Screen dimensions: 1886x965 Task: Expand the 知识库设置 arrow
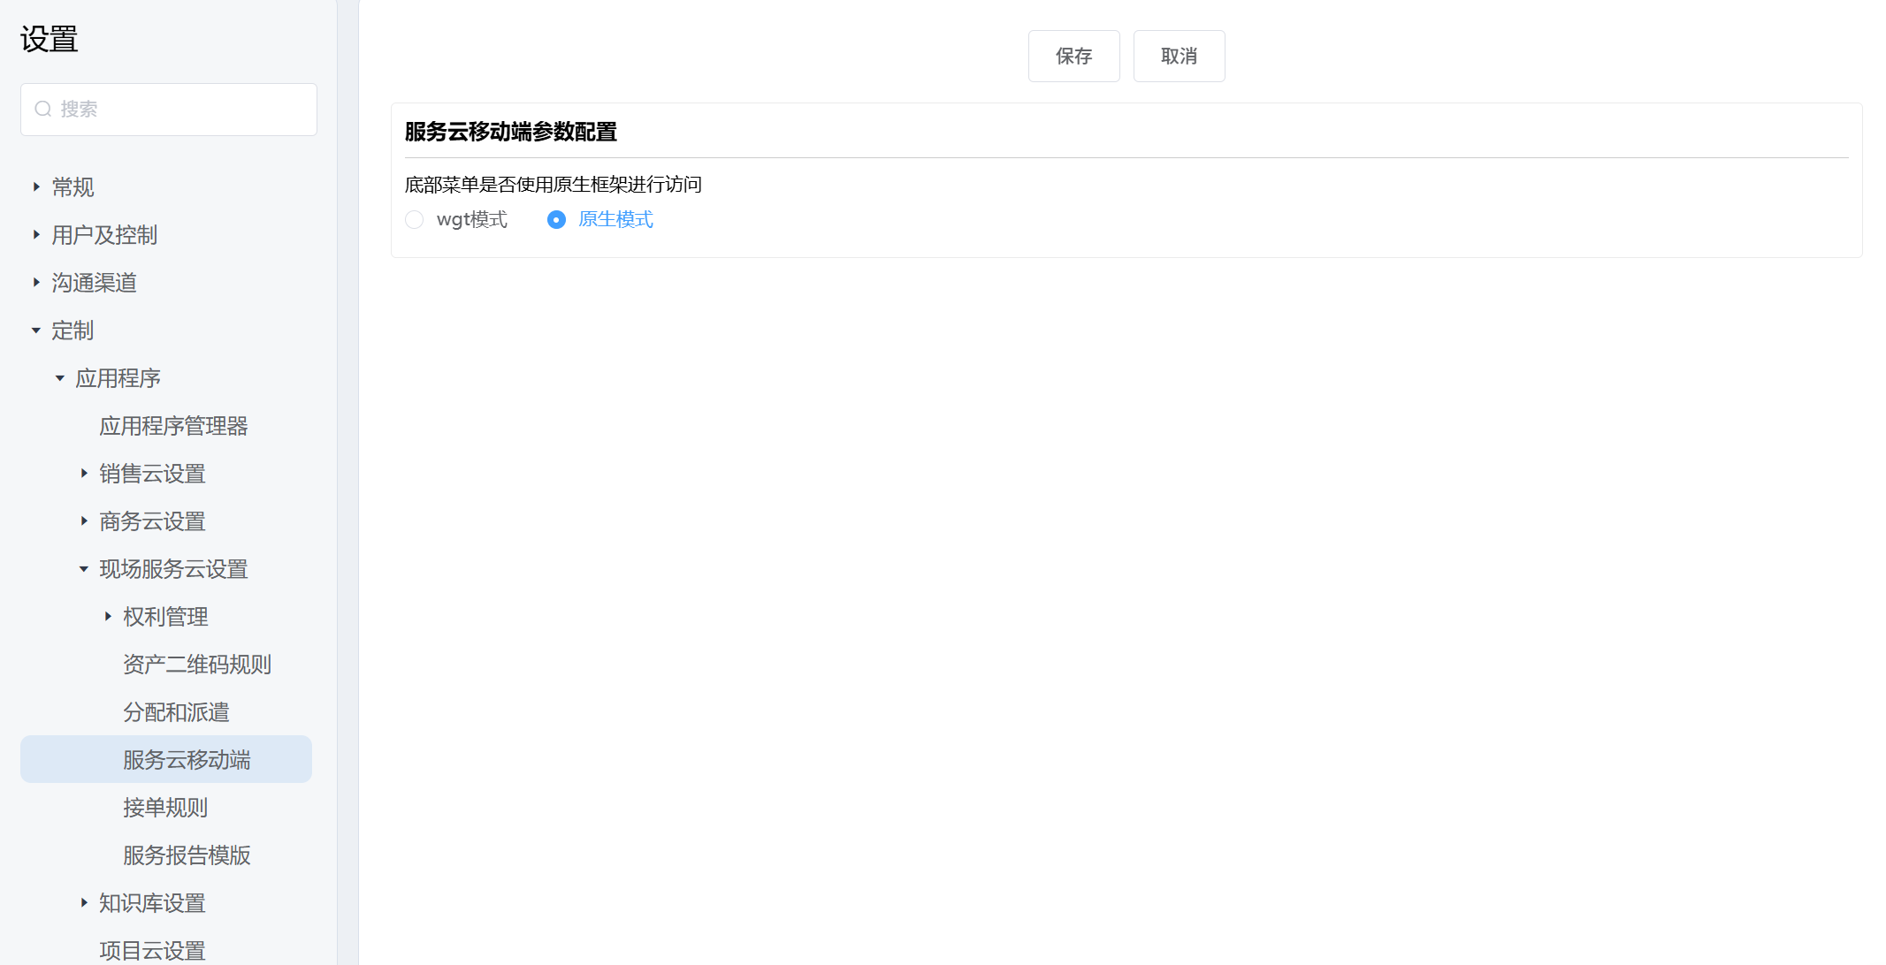pos(84,902)
